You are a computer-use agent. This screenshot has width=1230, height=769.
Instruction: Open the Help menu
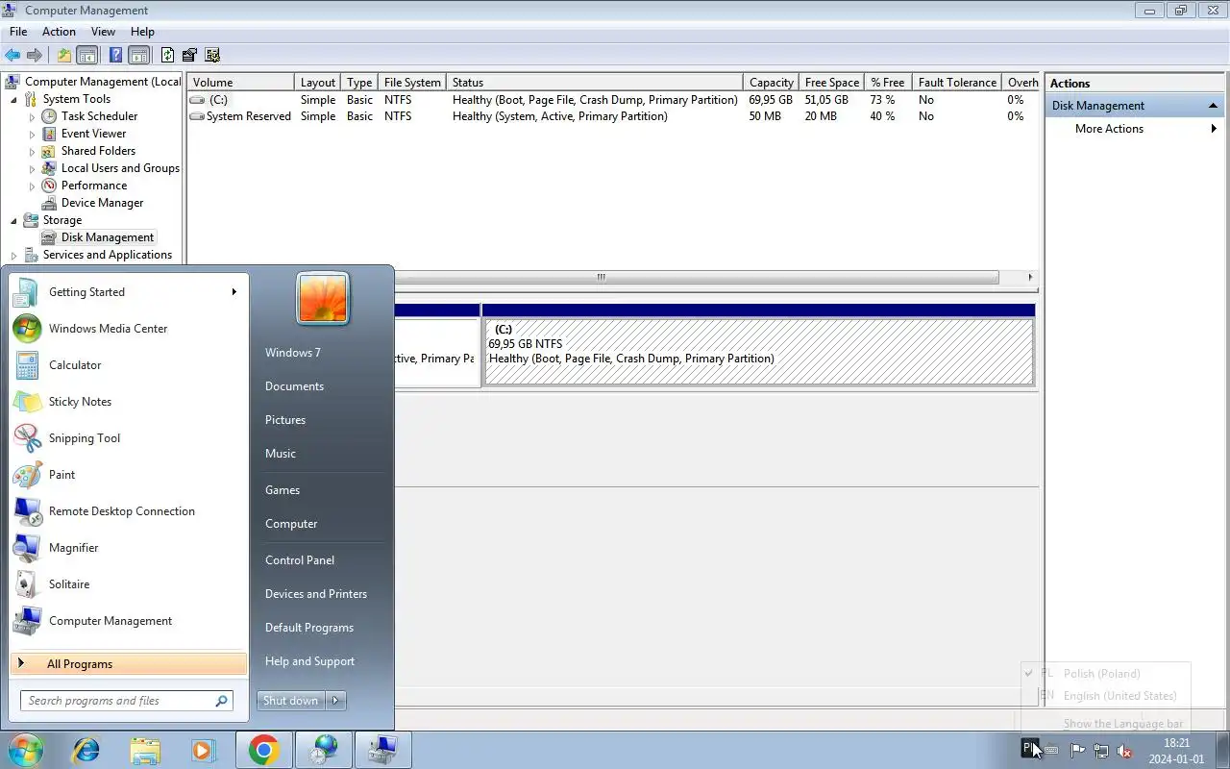pyautogui.click(x=142, y=32)
